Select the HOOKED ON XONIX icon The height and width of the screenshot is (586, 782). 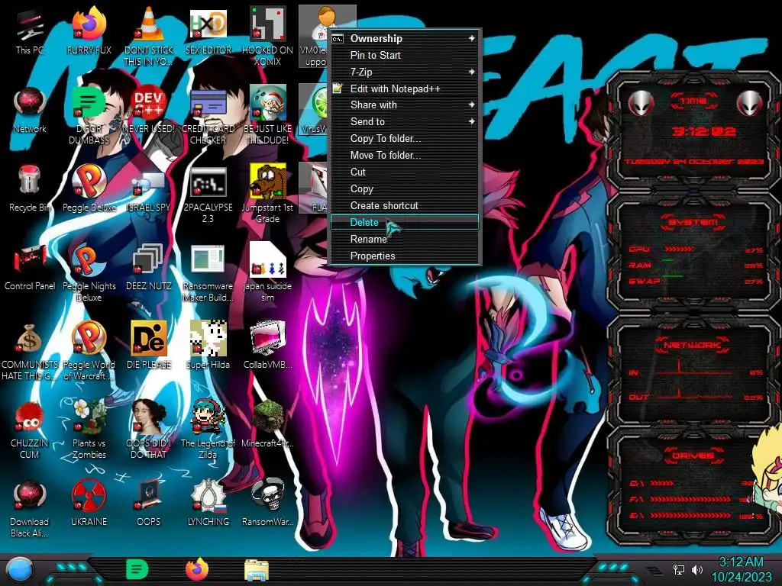[x=267, y=37]
